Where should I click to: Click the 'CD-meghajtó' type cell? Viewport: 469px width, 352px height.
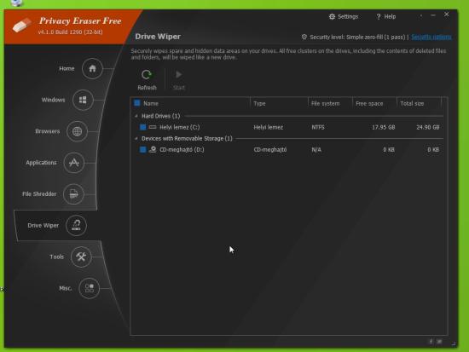click(x=270, y=149)
